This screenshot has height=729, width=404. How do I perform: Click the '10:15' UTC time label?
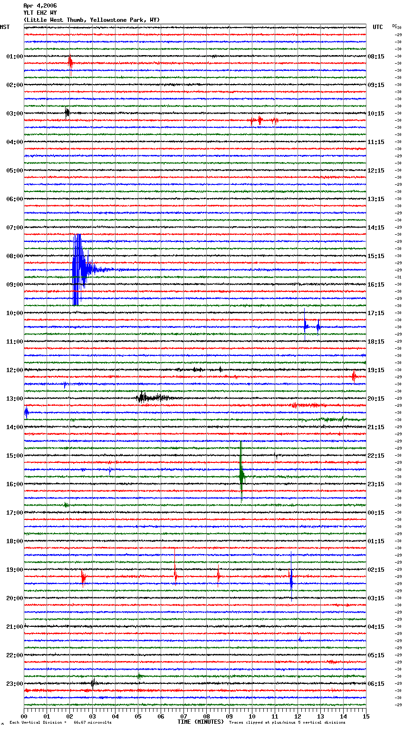[x=376, y=114]
